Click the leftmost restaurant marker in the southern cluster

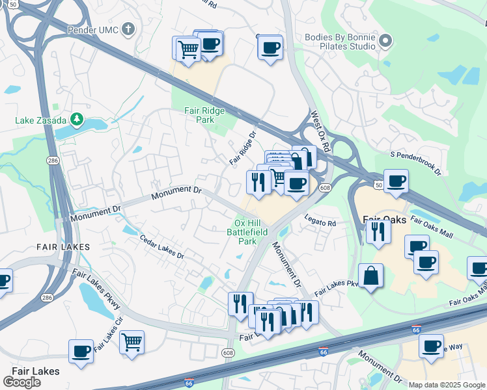click(x=241, y=305)
